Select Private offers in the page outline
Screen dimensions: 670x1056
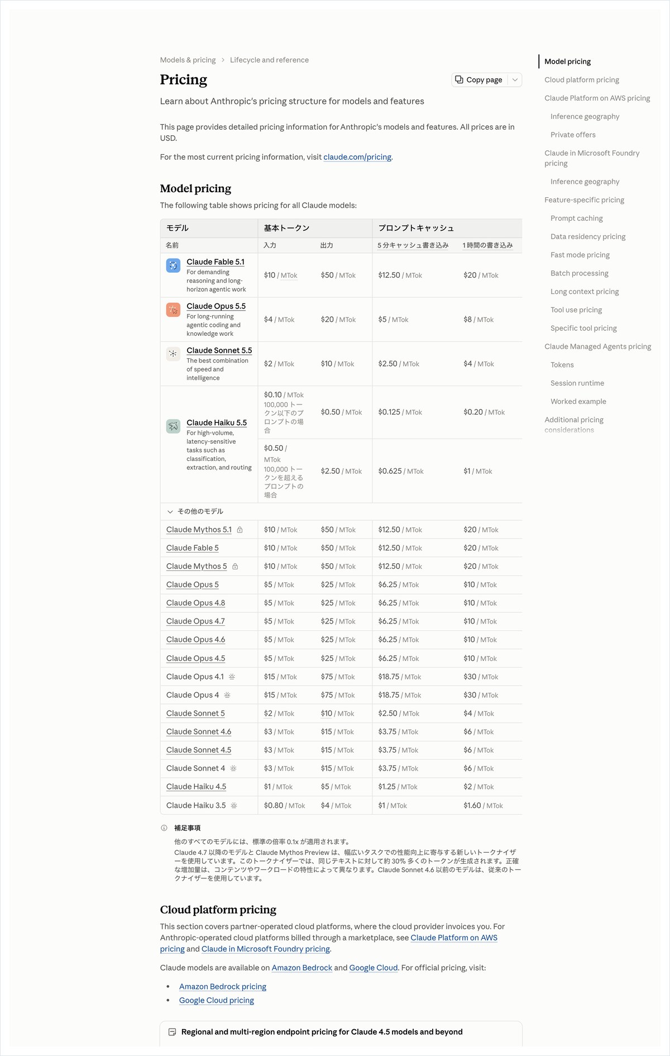[573, 135]
